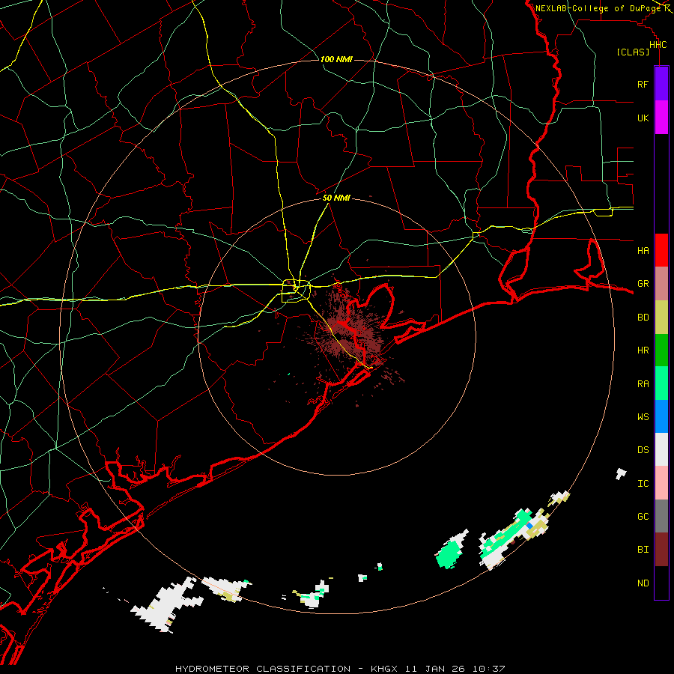Click the 50 NMI range ring label
Image resolution: width=674 pixels, height=674 pixels.
(x=336, y=198)
